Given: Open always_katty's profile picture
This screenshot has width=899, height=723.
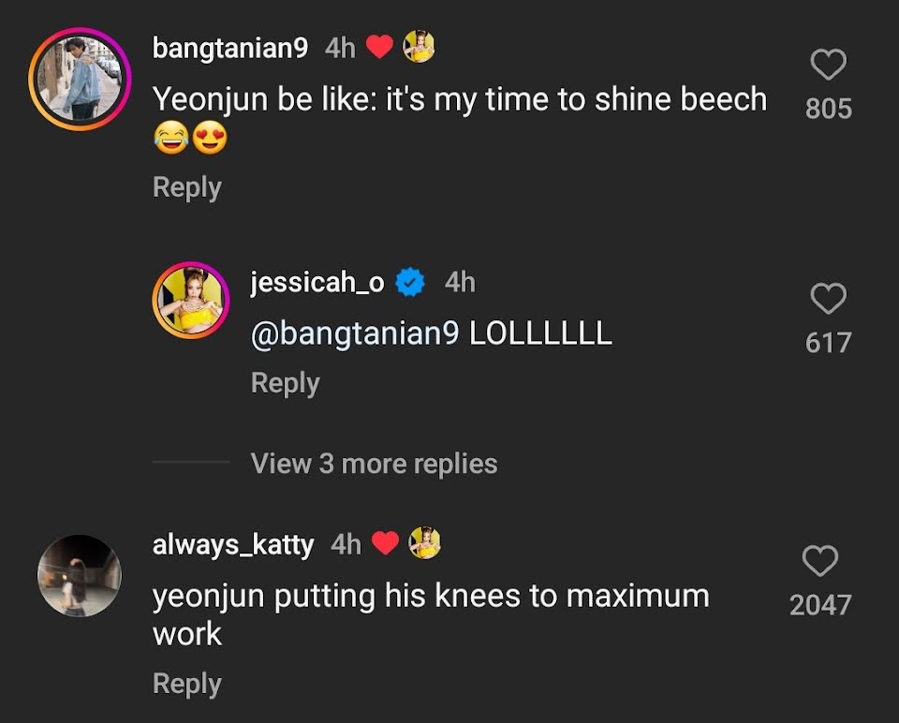Looking at the screenshot, I should pyautogui.click(x=80, y=576).
